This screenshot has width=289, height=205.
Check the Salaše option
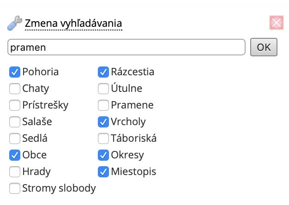tap(15, 122)
